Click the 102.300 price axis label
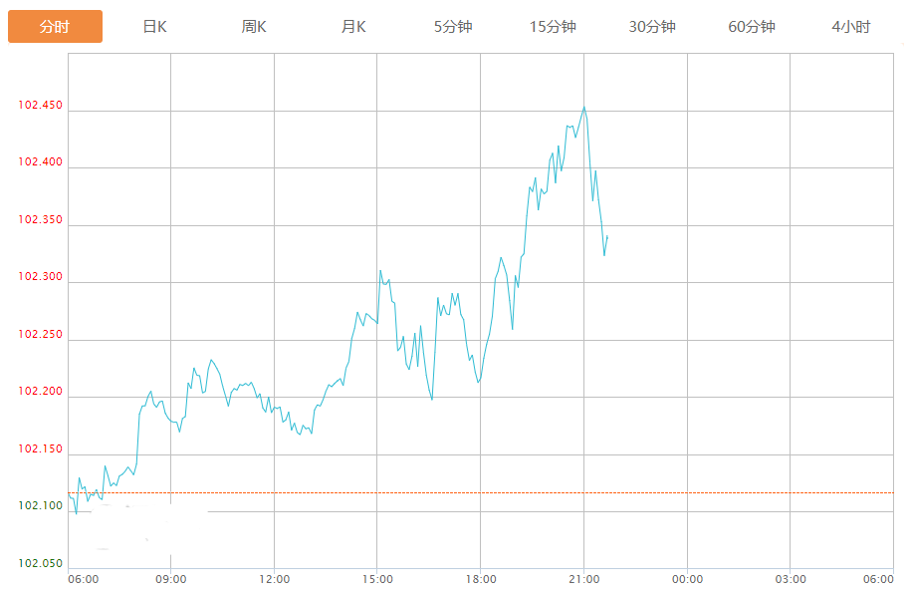This screenshot has width=912, height=594. point(40,278)
